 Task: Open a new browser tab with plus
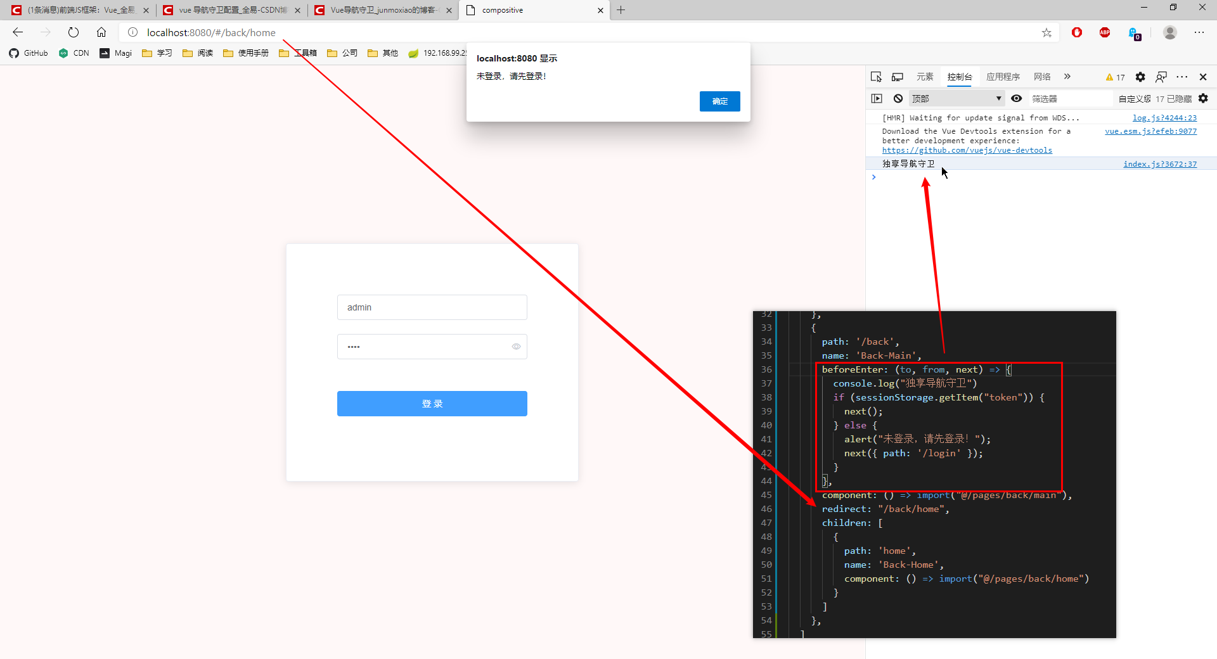(x=621, y=10)
